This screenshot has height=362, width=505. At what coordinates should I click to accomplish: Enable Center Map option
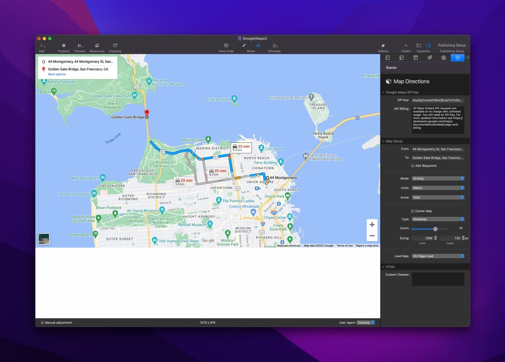[x=412, y=211]
